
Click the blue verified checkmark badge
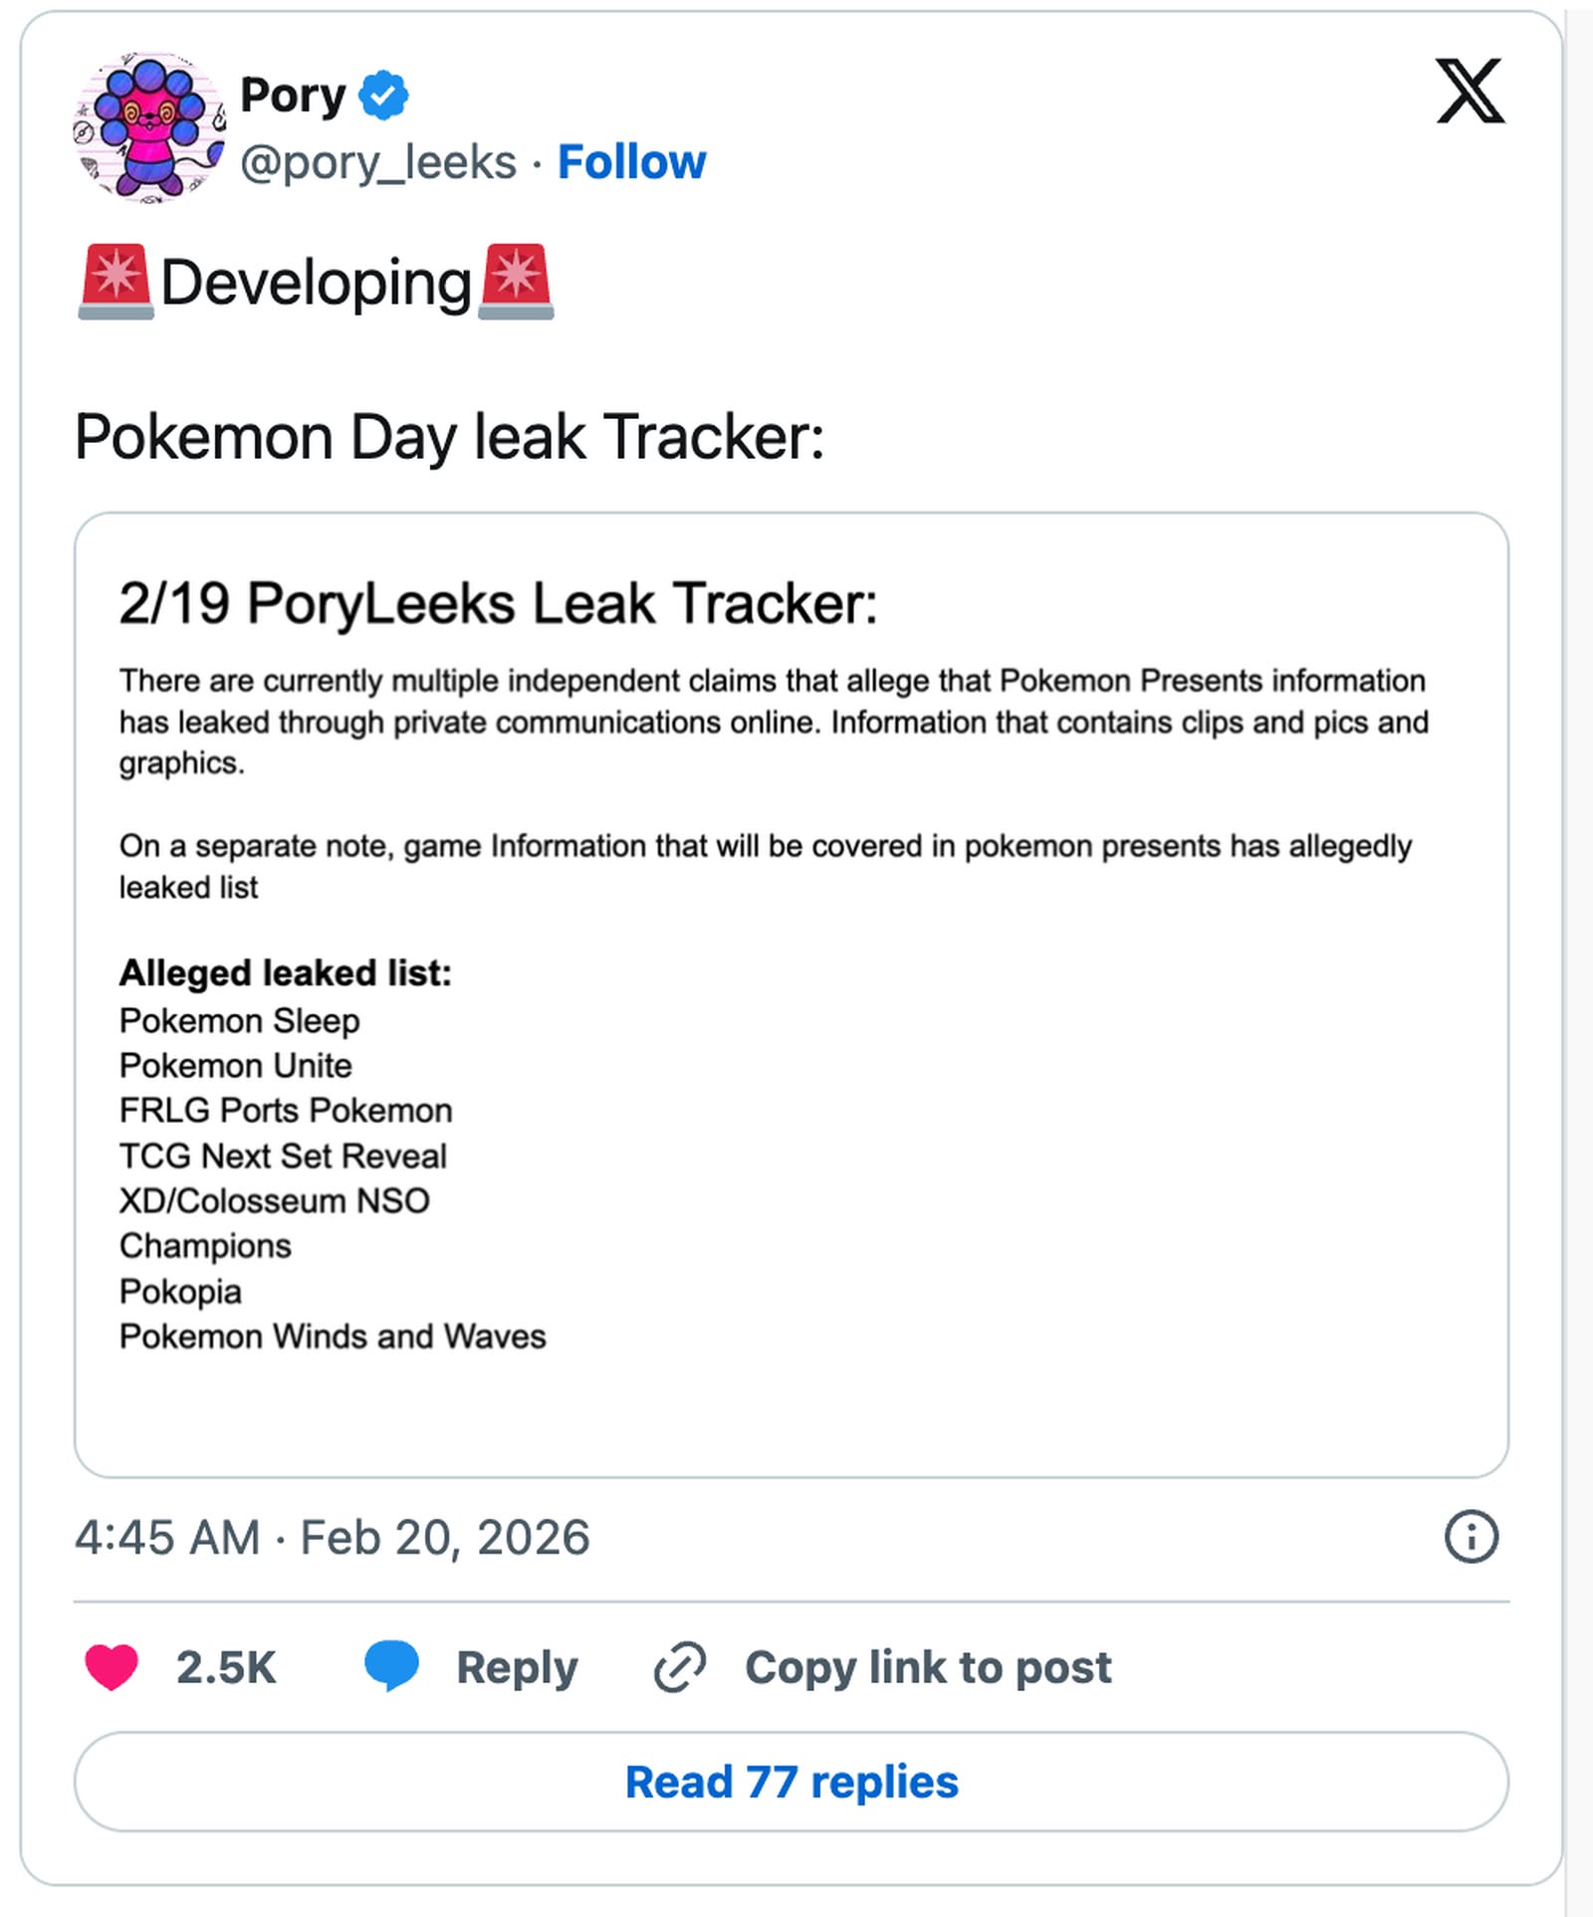(x=383, y=96)
